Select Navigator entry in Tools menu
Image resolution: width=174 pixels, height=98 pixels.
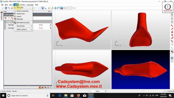tap(23, 8)
